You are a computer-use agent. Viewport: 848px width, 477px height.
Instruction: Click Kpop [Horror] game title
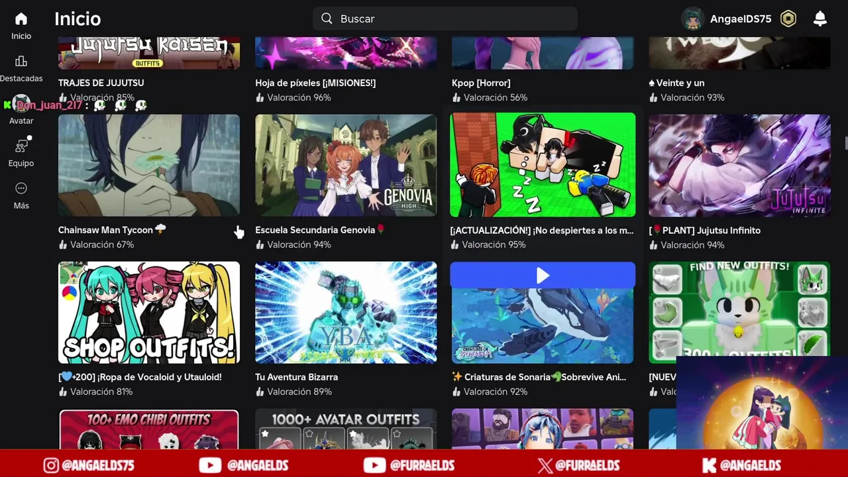pyautogui.click(x=481, y=83)
